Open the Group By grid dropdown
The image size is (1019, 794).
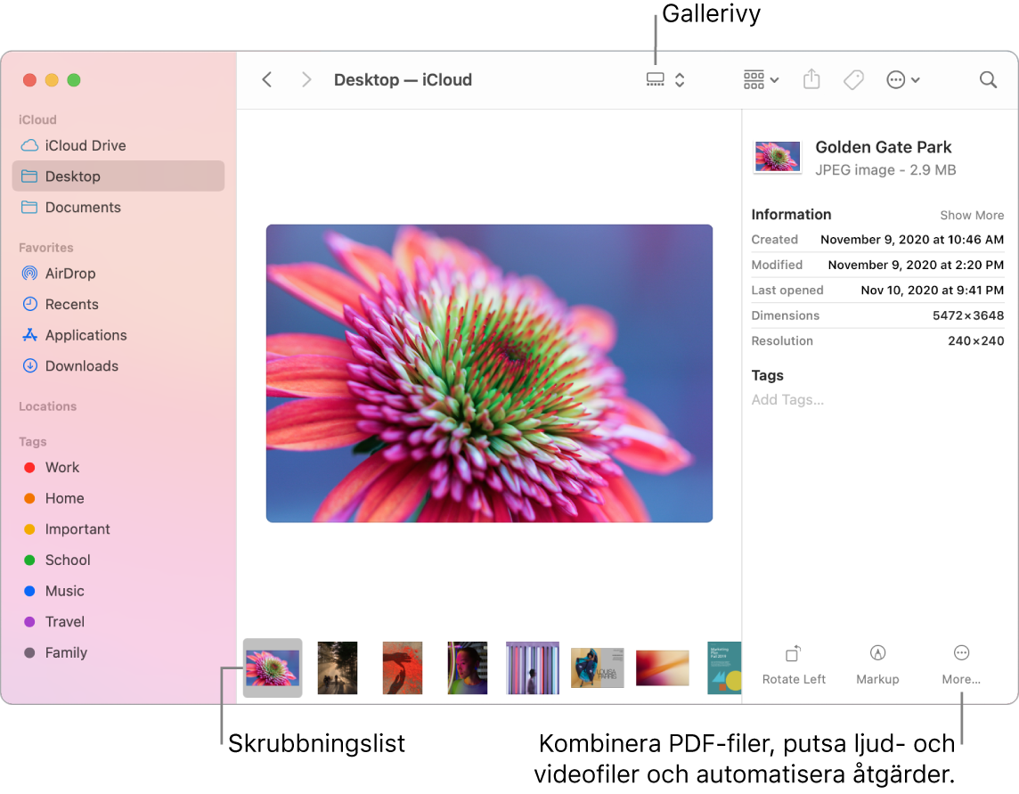tap(761, 79)
